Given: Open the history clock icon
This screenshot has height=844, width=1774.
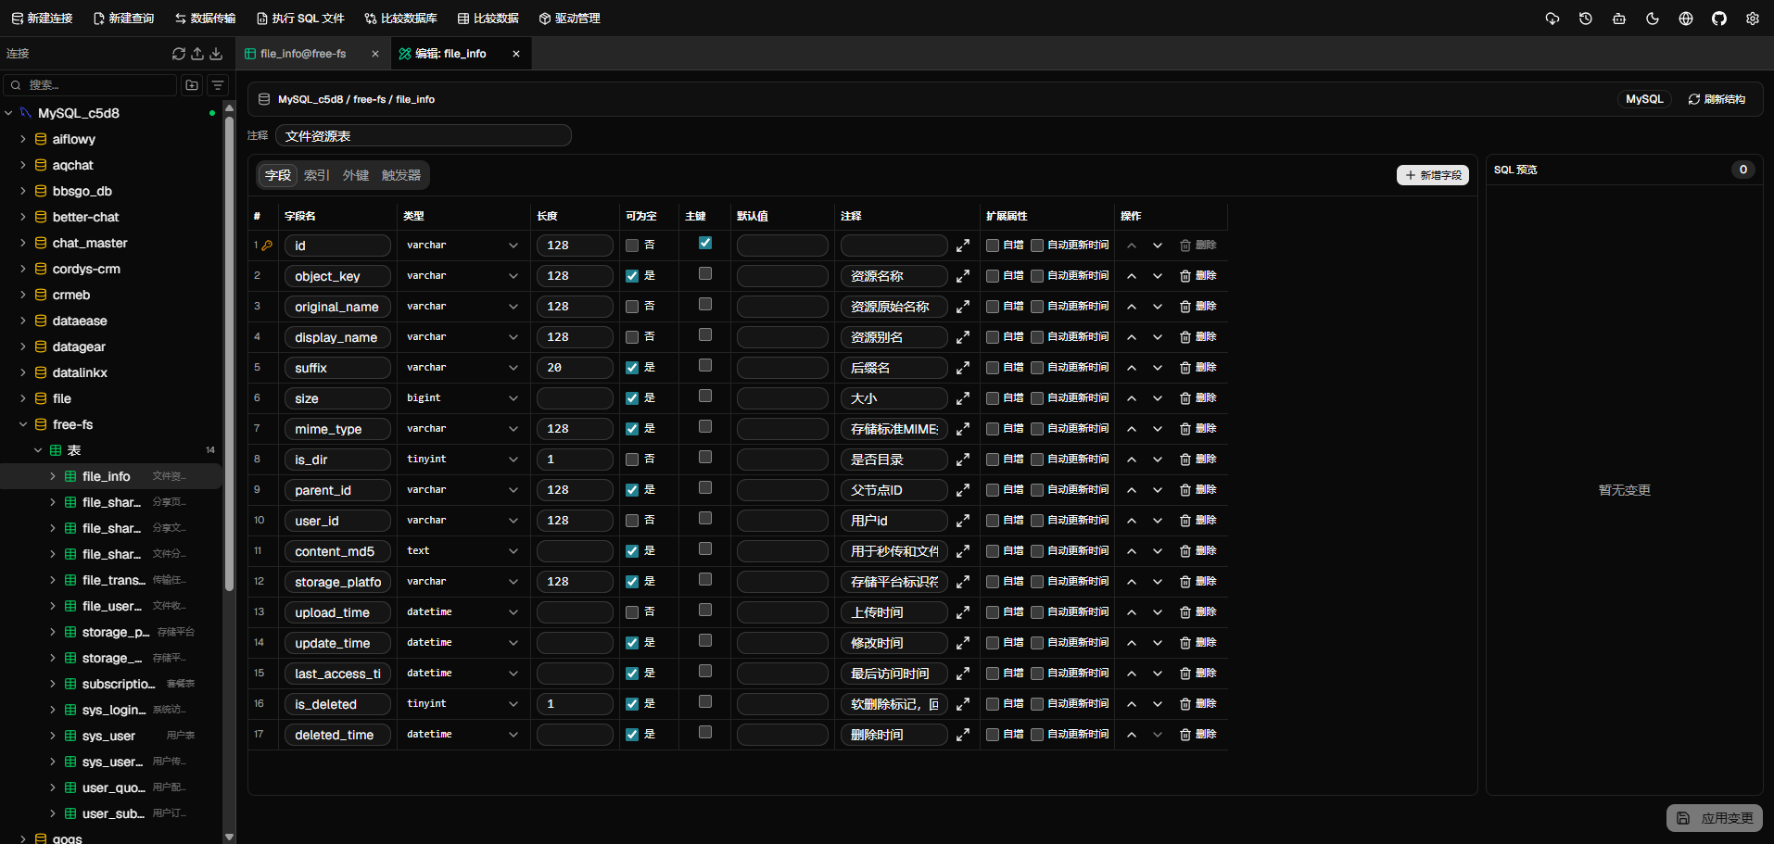Looking at the screenshot, I should pos(1586,19).
